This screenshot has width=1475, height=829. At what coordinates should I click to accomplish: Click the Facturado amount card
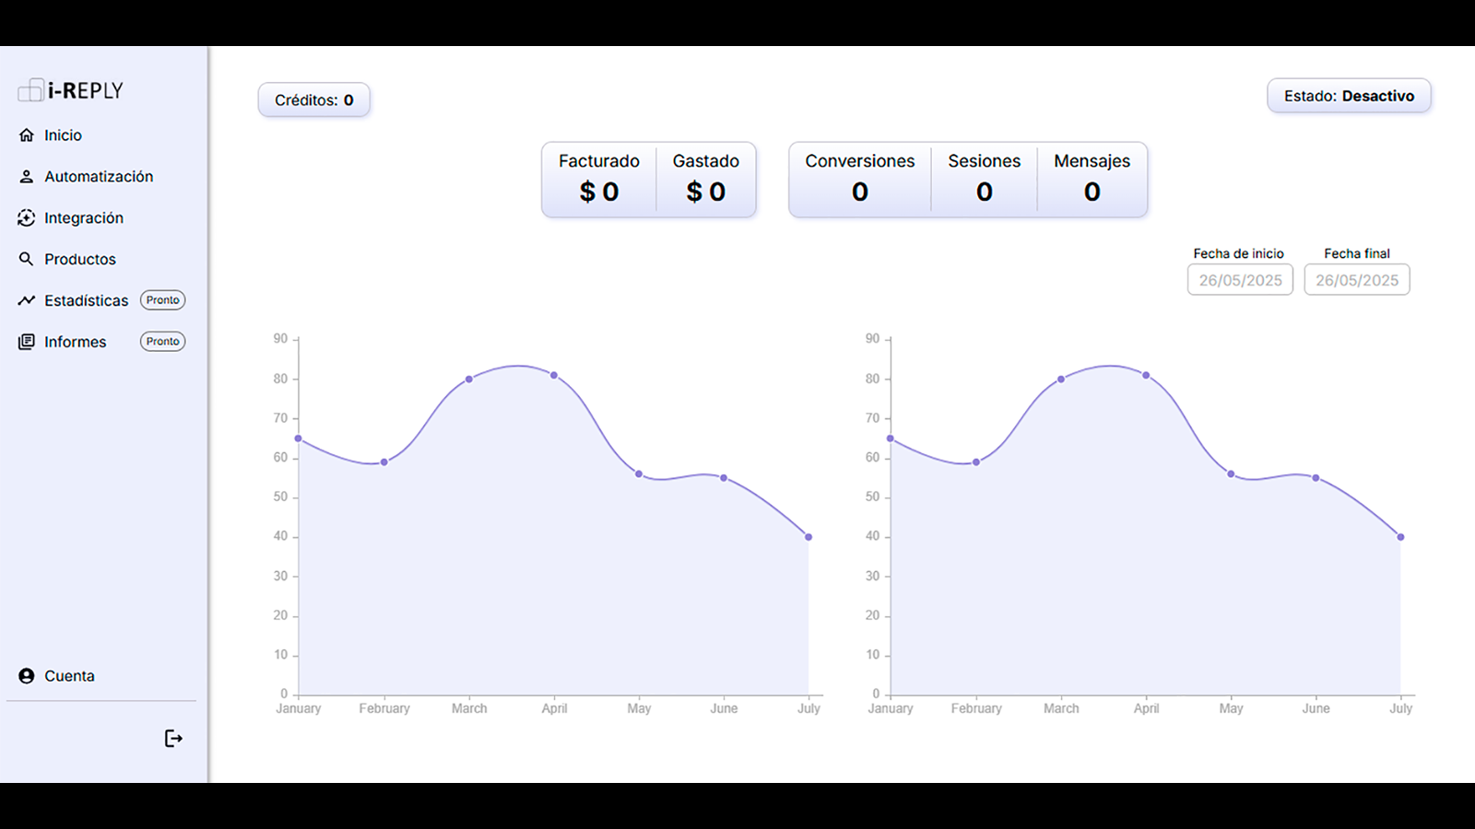pos(599,180)
